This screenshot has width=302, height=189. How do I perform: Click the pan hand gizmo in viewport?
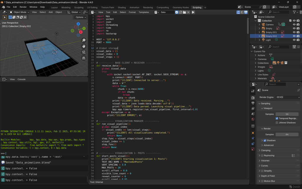[x=84, y=46]
